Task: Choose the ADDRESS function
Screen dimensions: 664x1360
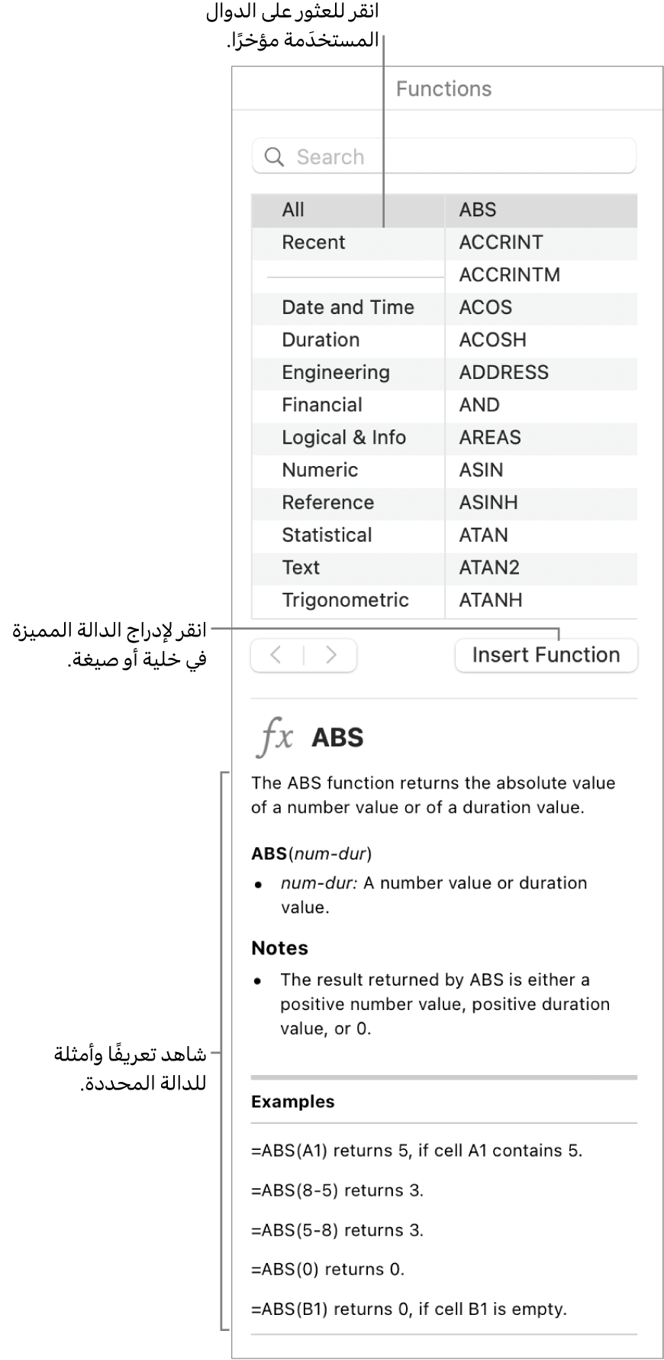Action: point(504,372)
